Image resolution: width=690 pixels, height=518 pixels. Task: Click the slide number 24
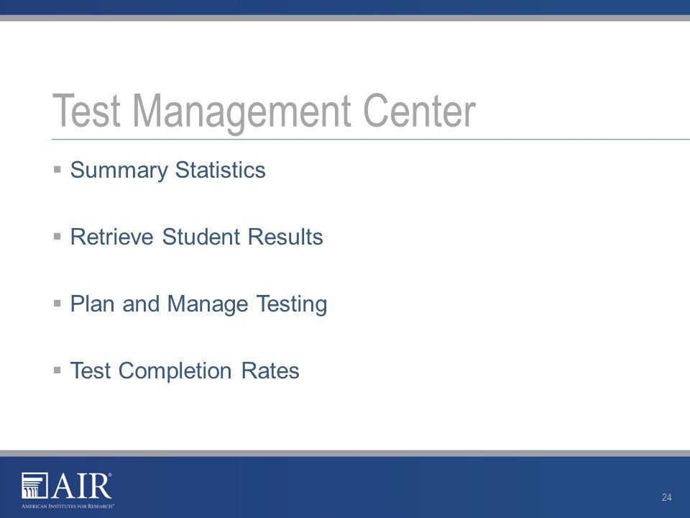[667, 497]
